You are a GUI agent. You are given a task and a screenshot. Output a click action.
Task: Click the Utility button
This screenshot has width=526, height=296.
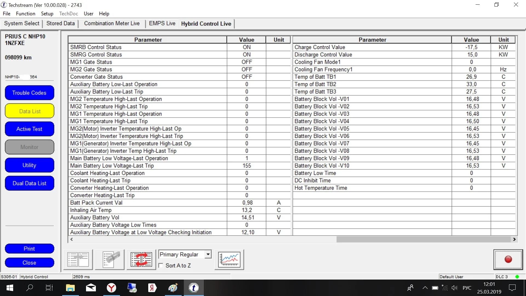[x=29, y=165]
